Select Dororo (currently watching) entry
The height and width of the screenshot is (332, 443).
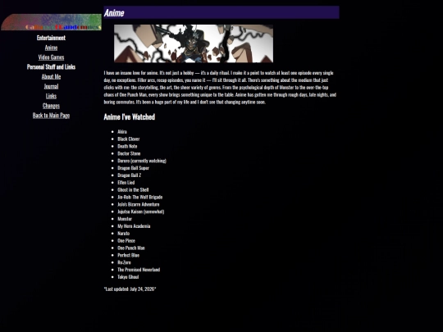click(x=142, y=161)
